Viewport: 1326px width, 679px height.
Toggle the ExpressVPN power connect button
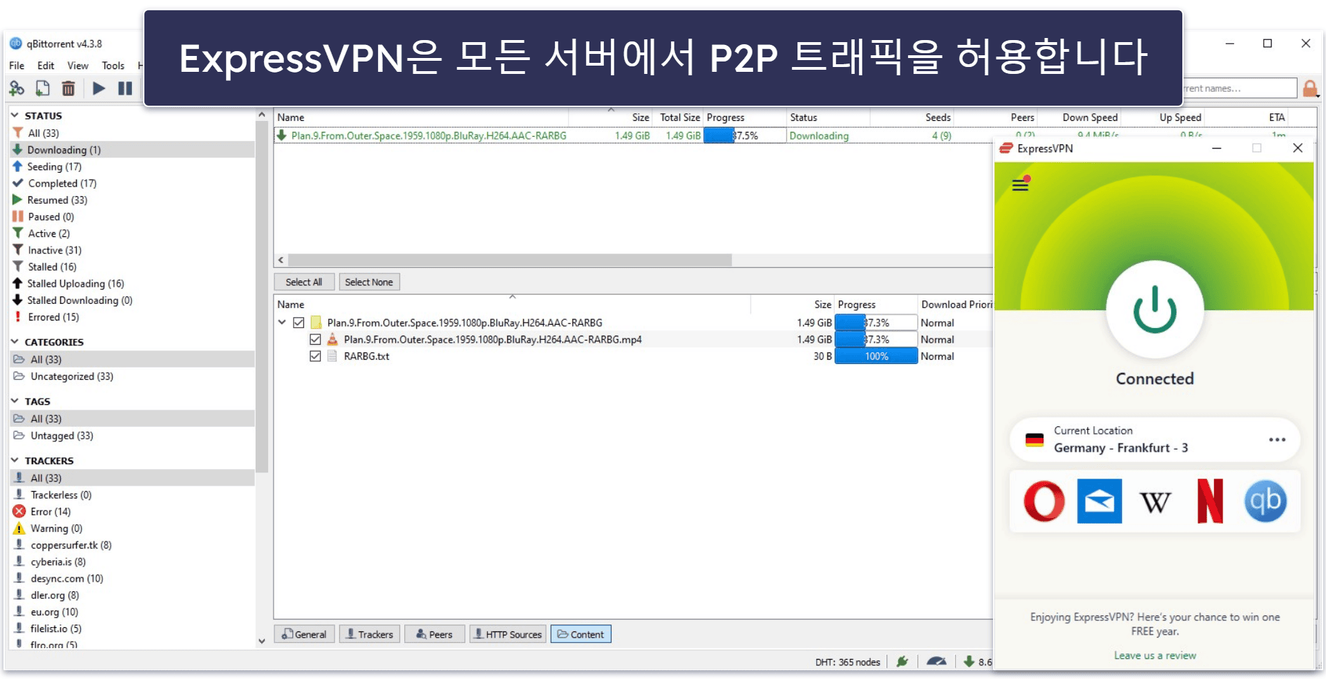tap(1155, 310)
